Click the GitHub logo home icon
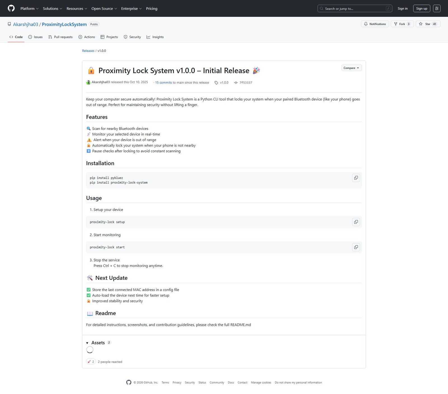 coord(11,8)
